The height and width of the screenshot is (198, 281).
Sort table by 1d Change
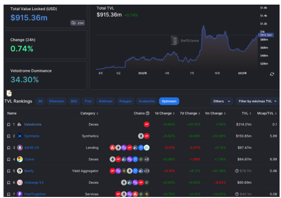pos(165,113)
